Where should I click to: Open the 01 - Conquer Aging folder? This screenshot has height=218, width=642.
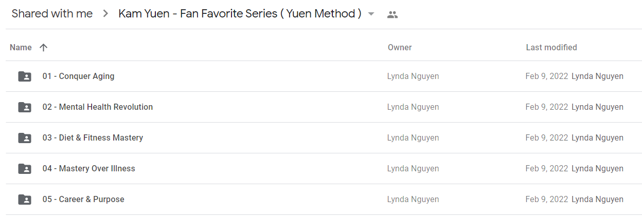78,76
